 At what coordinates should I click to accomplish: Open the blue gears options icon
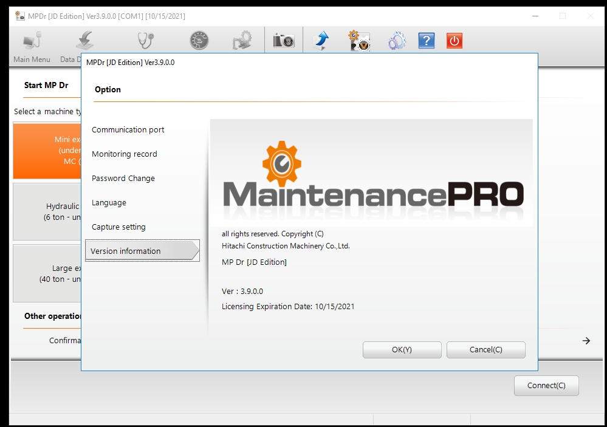[x=397, y=41]
